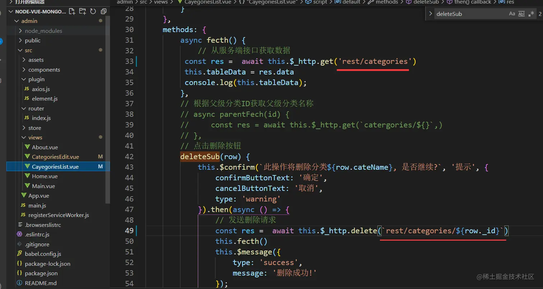The image size is (543, 289).
Task: Click this.fecth() call on line 50
Action: click(241, 241)
